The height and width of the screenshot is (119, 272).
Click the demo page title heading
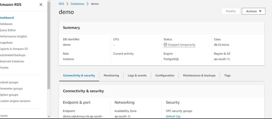[x=66, y=12]
